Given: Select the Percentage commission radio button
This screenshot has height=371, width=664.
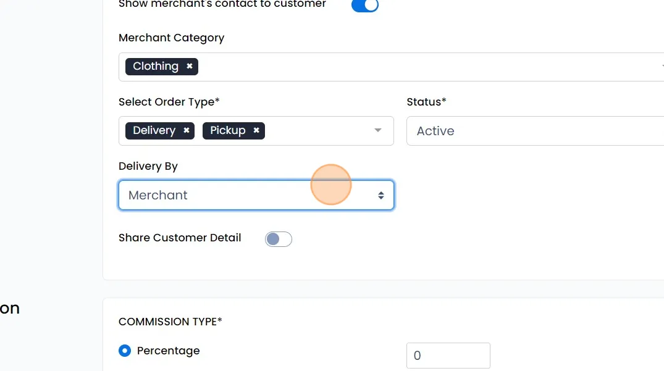Looking at the screenshot, I should coord(125,351).
